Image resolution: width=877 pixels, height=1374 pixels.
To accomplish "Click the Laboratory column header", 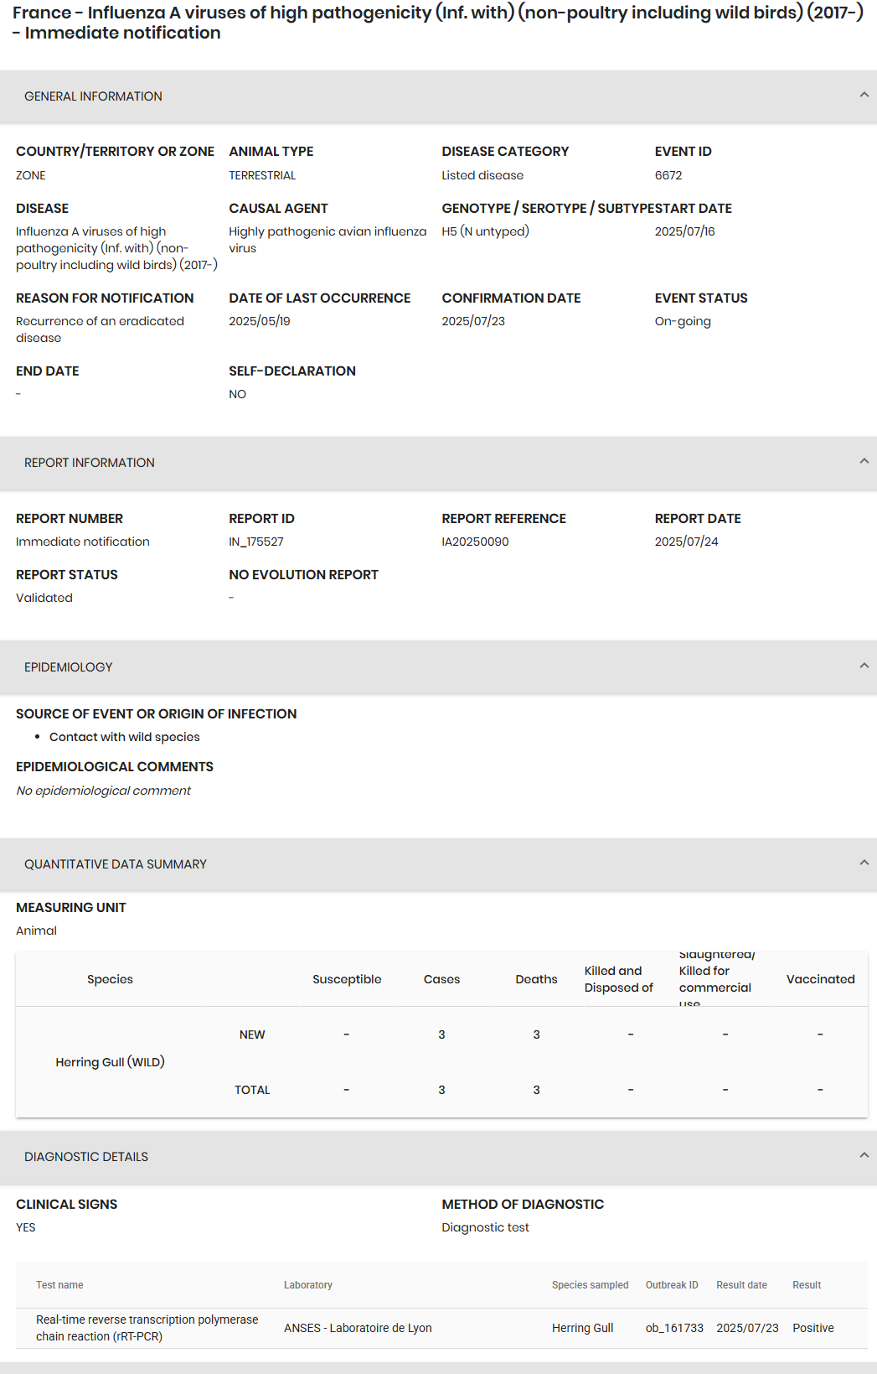I will click(308, 1285).
